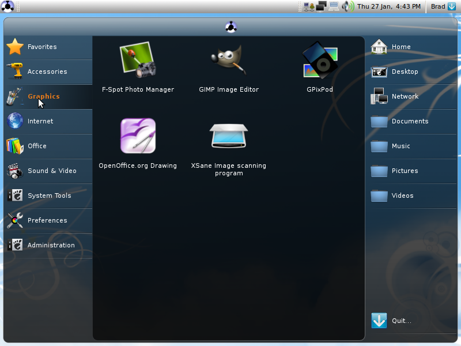Click the laptop tray icon
The image size is (461, 346).
point(334,6)
